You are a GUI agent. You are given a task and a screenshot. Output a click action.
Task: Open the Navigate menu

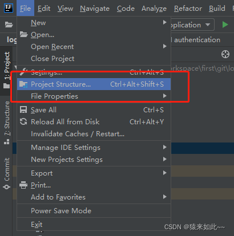click(x=95, y=9)
